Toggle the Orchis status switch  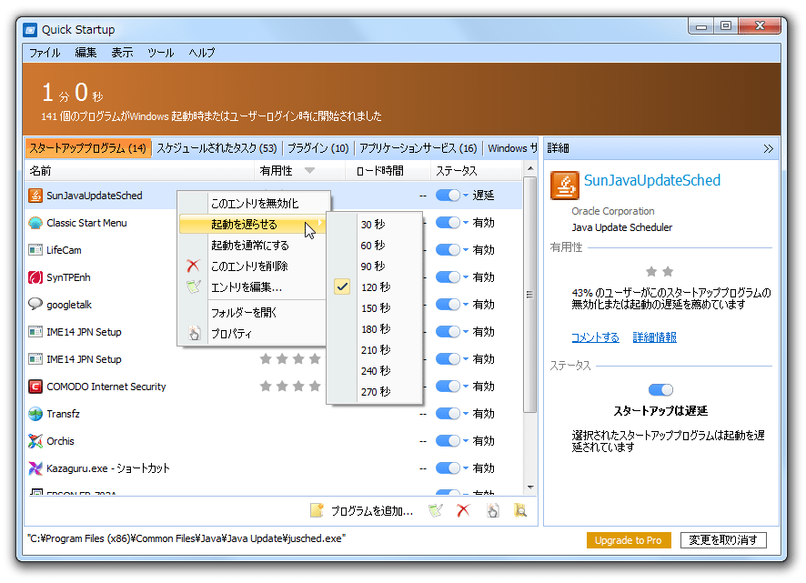tap(448, 440)
